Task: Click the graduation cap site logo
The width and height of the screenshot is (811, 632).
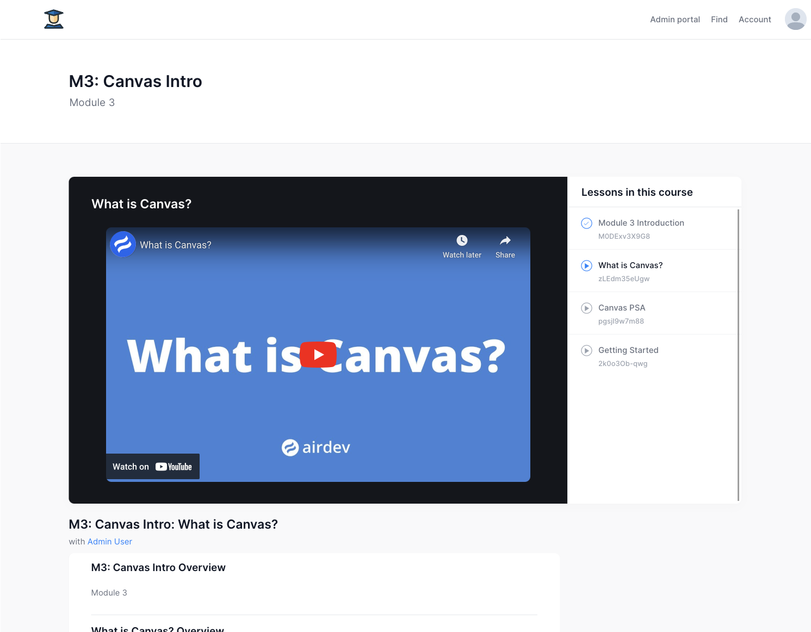Action: (54, 19)
